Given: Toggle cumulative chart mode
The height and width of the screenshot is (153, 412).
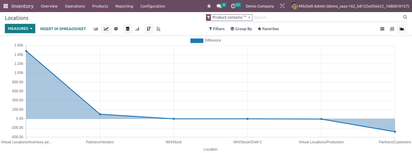Looking at the screenshot, I should pos(137,29).
